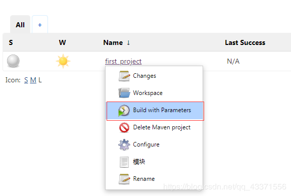Click the 模块 document icon
The image size is (291, 196).
point(124,162)
